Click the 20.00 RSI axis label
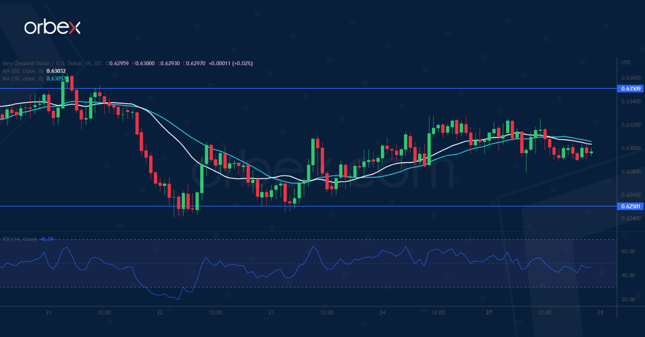645x337 pixels. 628,299
